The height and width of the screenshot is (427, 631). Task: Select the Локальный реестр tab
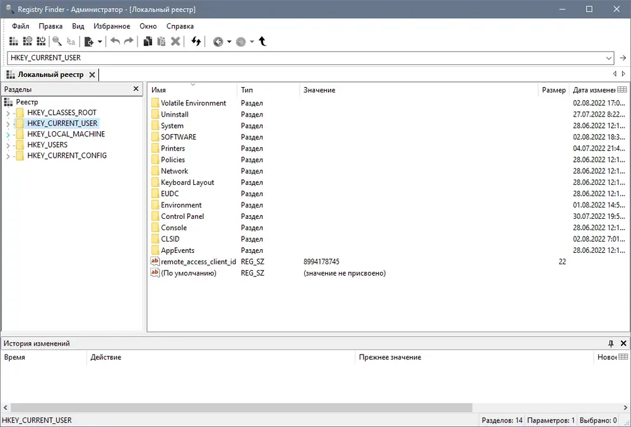pyautogui.click(x=50, y=75)
